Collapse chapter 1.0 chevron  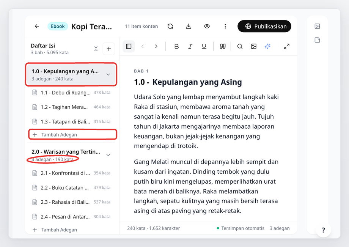pos(108,74)
